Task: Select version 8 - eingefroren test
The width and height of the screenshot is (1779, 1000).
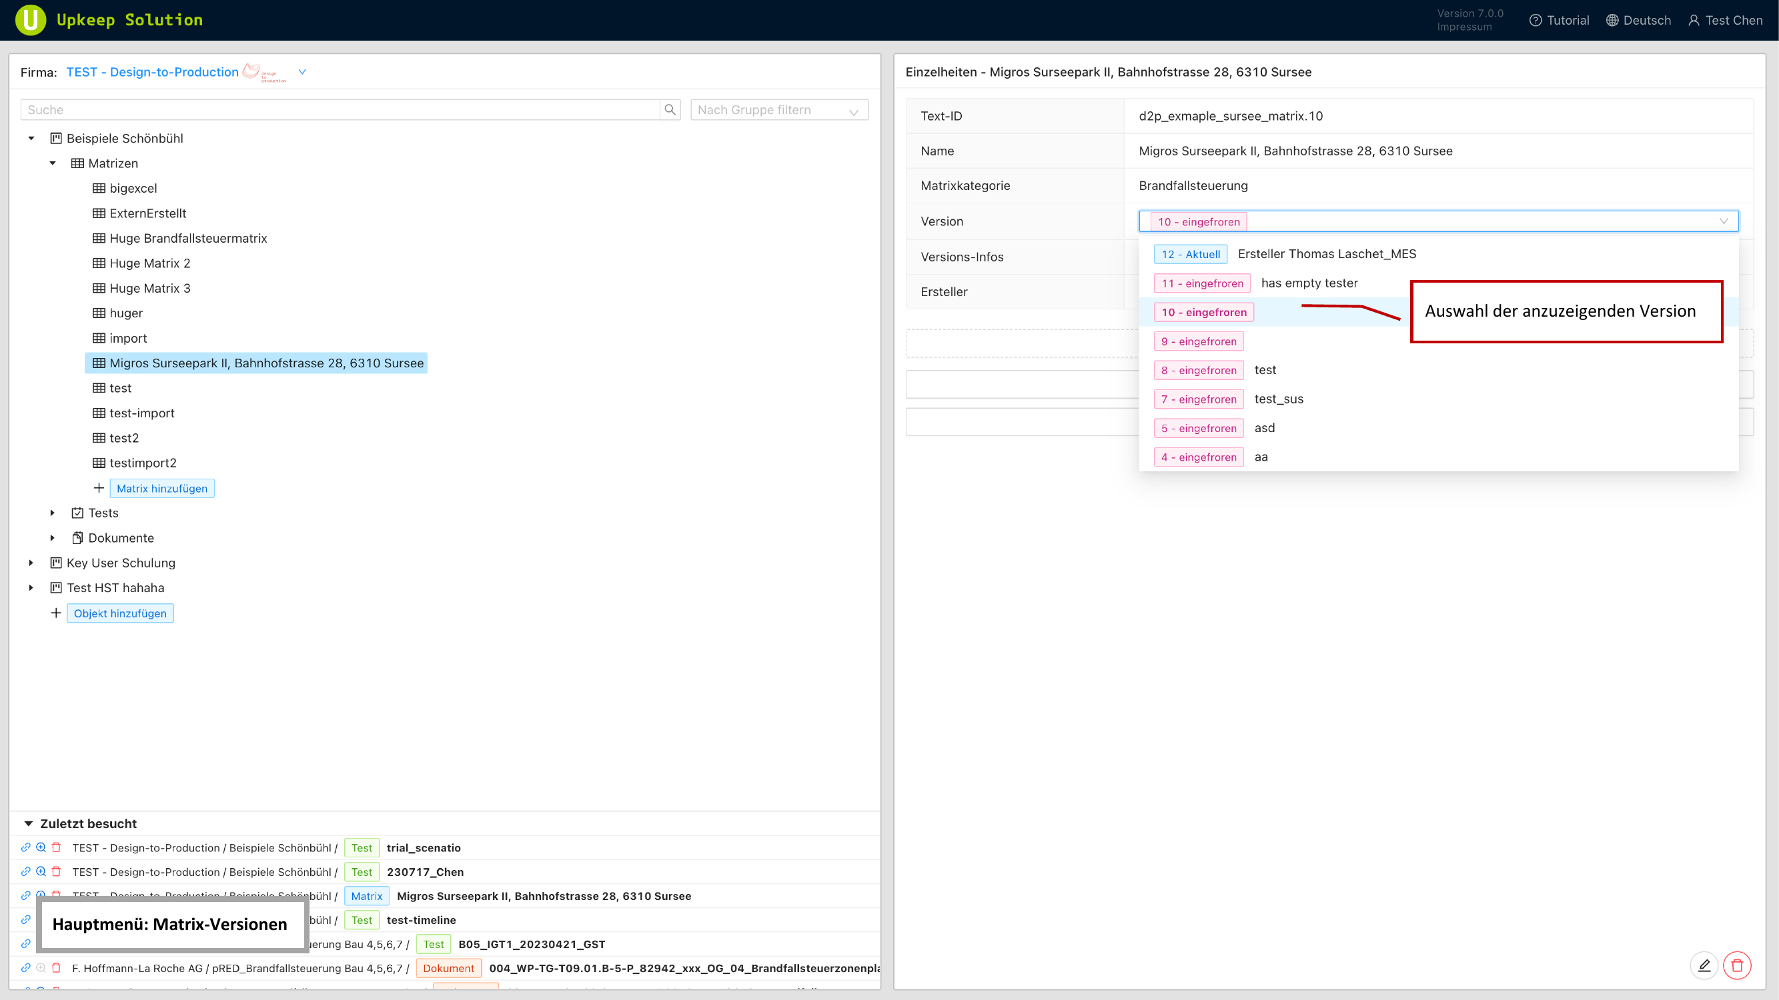Action: coord(1198,370)
